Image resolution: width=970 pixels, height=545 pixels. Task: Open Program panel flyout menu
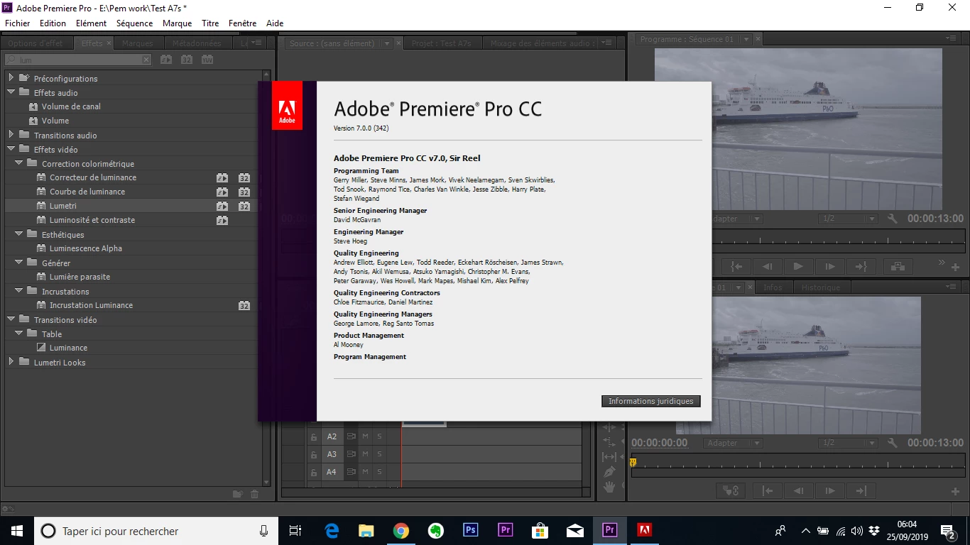[952, 38]
